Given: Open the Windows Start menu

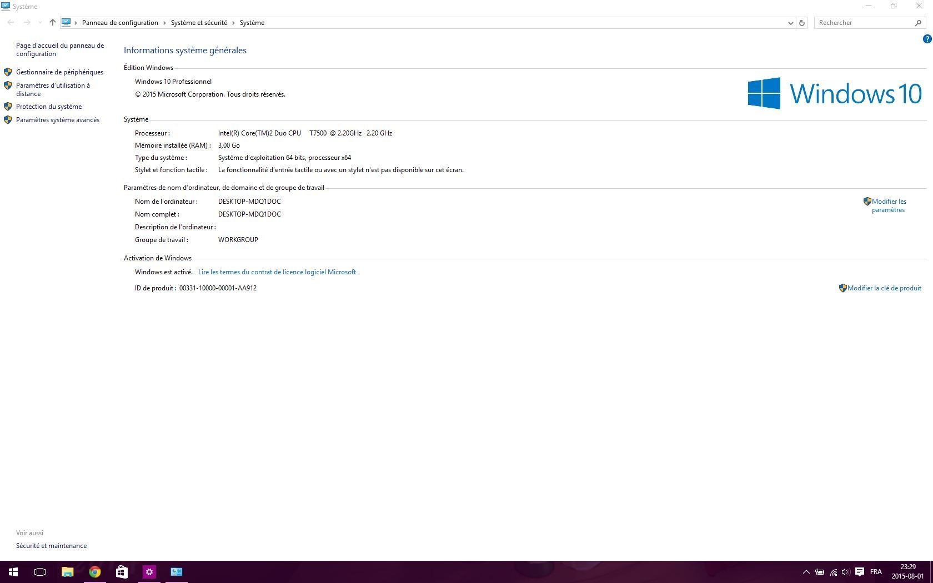Looking at the screenshot, I should pyautogui.click(x=13, y=572).
